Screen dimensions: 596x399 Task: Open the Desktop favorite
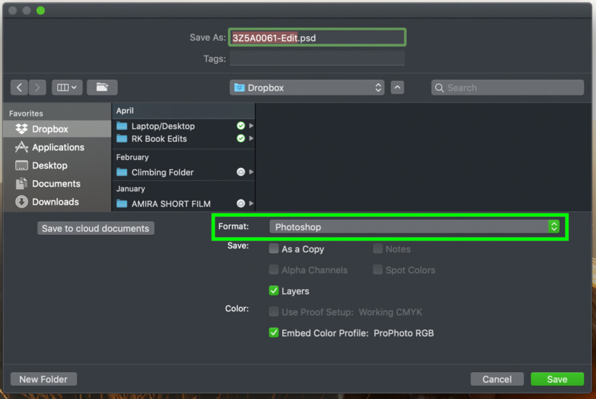pyautogui.click(x=50, y=166)
